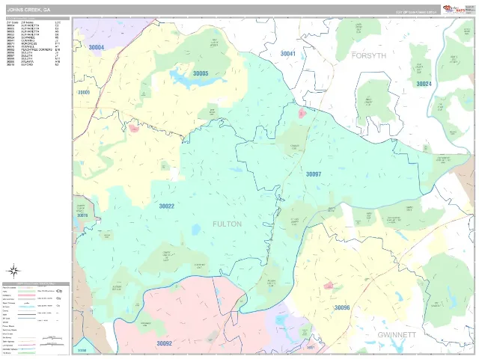Select ZIP code label 30096
This screenshot has height=359, width=479.
(342, 307)
